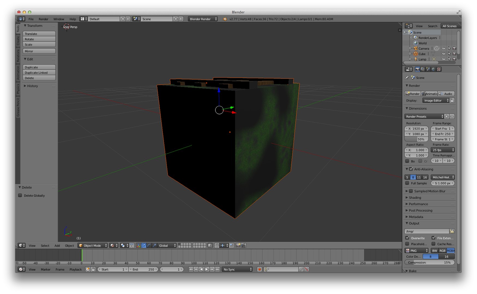Click the keying set key icon
477x294 pixels.
pos(267,269)
